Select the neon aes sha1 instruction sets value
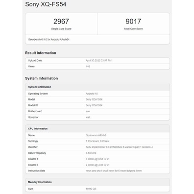This screenshot has height=194, width=194. (x=114, y=170)
